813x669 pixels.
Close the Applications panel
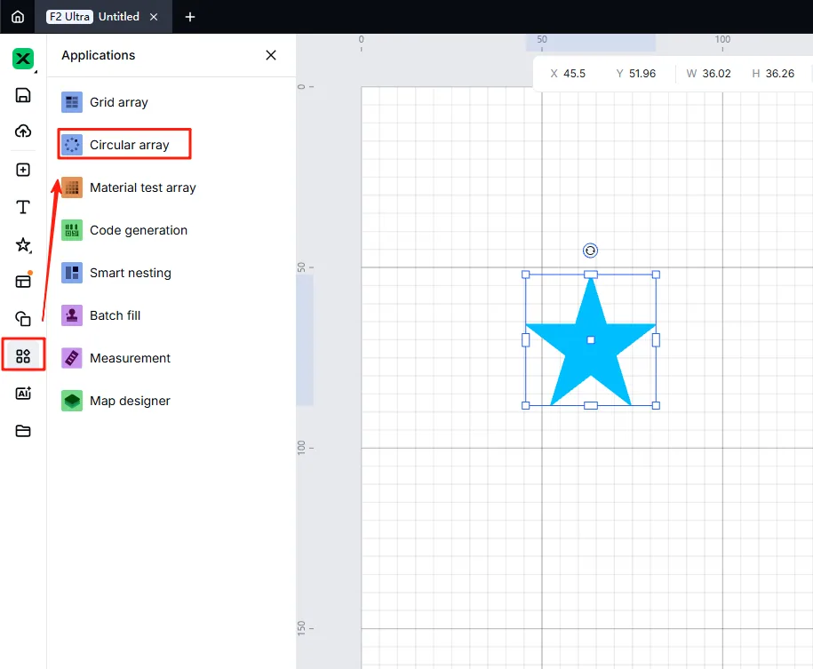tap(271, 55)
